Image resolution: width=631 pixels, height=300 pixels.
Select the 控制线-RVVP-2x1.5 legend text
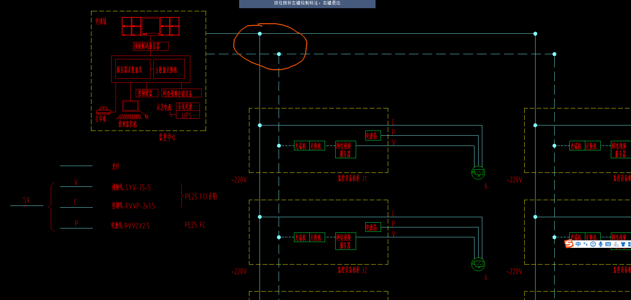coord(133,206)
